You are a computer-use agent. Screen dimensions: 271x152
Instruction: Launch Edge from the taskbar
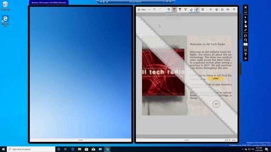pos(72,149)
